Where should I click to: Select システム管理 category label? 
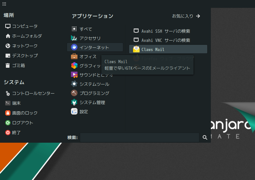coord(92,102)
